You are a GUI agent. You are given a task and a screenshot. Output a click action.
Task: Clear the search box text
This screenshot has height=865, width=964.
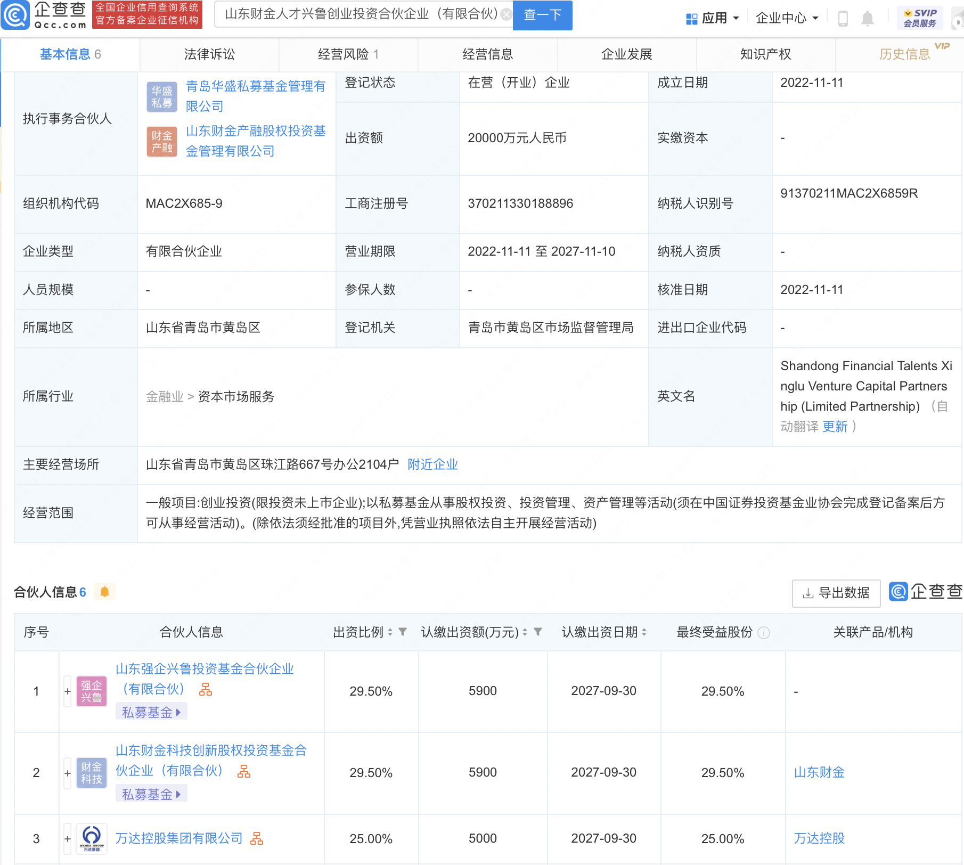[506, 14]
